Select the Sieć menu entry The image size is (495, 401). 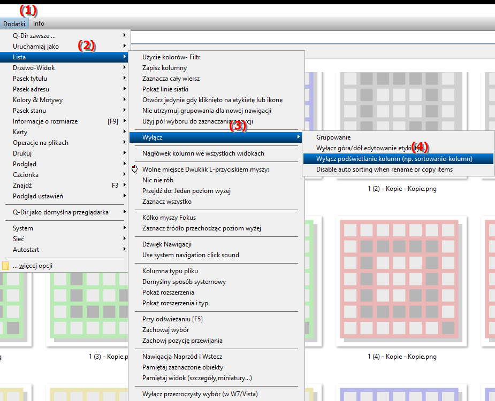(x=64, y=239)
